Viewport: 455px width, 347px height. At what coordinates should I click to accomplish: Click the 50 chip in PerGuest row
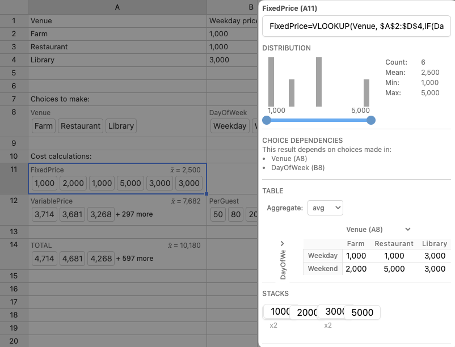click(218, 214)
